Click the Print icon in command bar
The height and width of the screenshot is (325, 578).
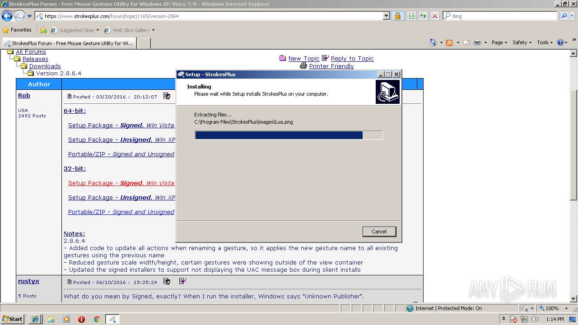(478, 42)
